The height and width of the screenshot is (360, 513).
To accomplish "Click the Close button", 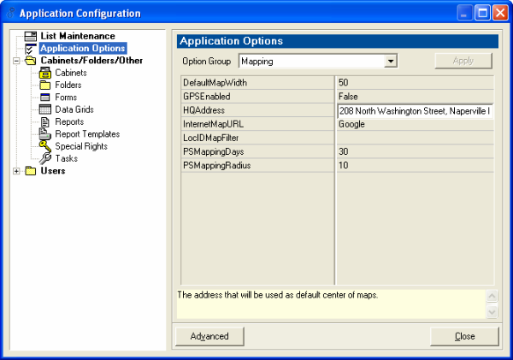I will click(x=464, y=336).
